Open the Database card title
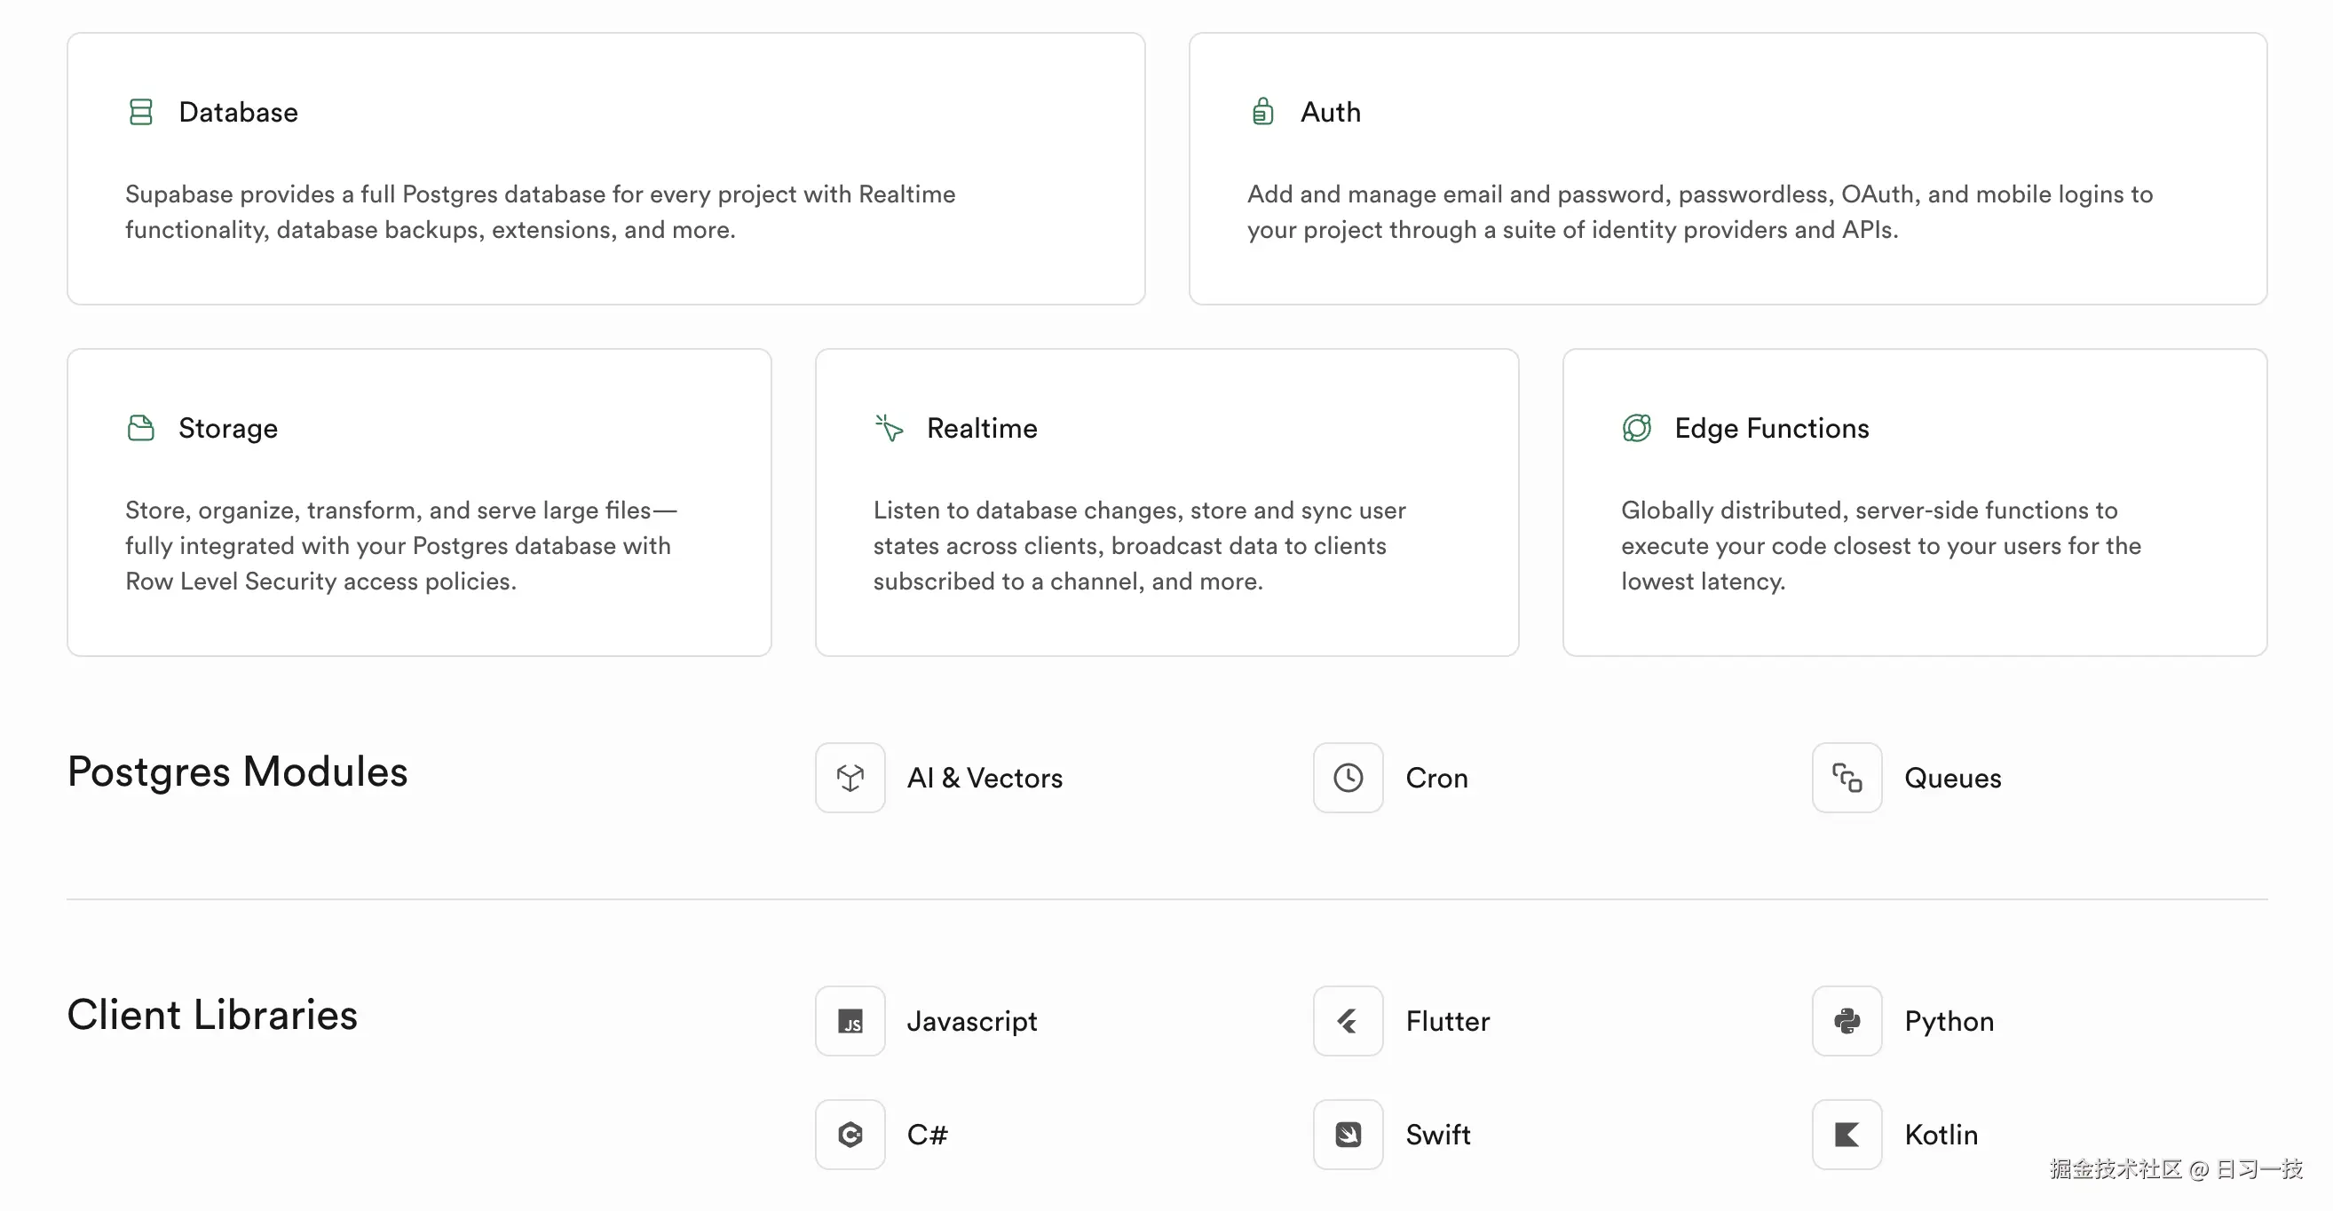This screenshot has width=2333, height=1211. tap(238, 113)
